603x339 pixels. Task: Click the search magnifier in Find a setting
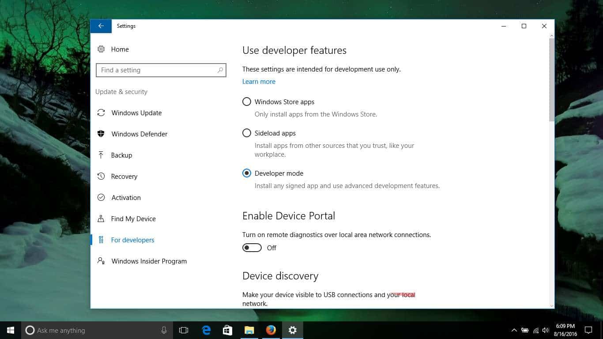tap(220, 70)
